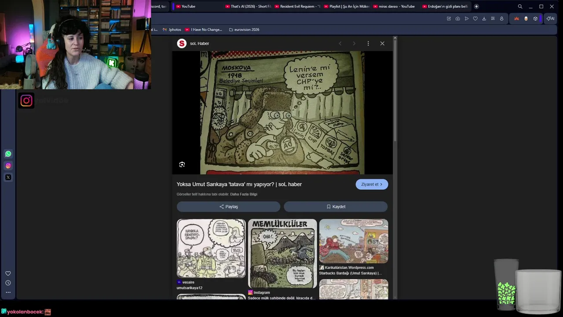563x317 pixels.
Task: Click the soL Haber source name
Action: 199,44
